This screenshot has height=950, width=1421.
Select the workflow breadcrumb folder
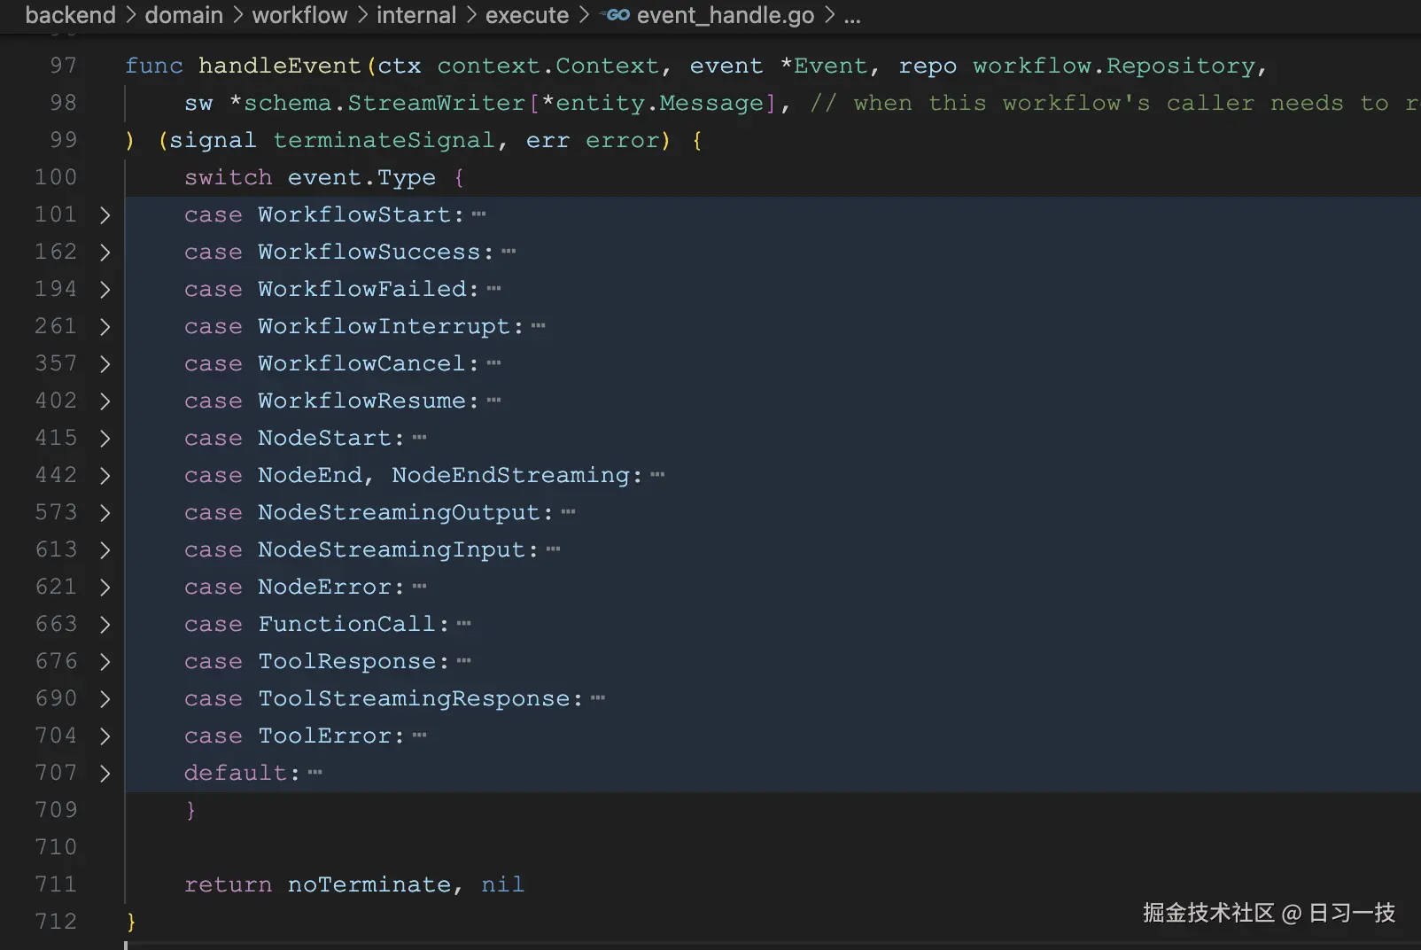tap(299, 15)
